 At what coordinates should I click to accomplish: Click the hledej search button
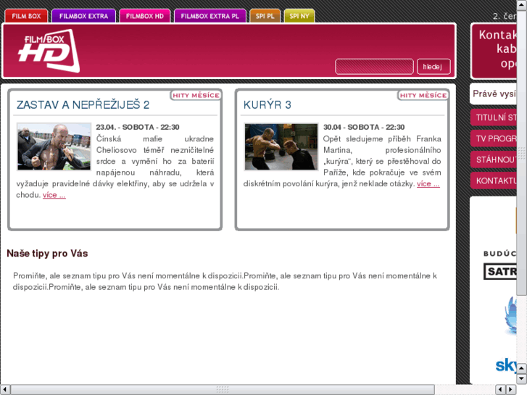(433, 67)
